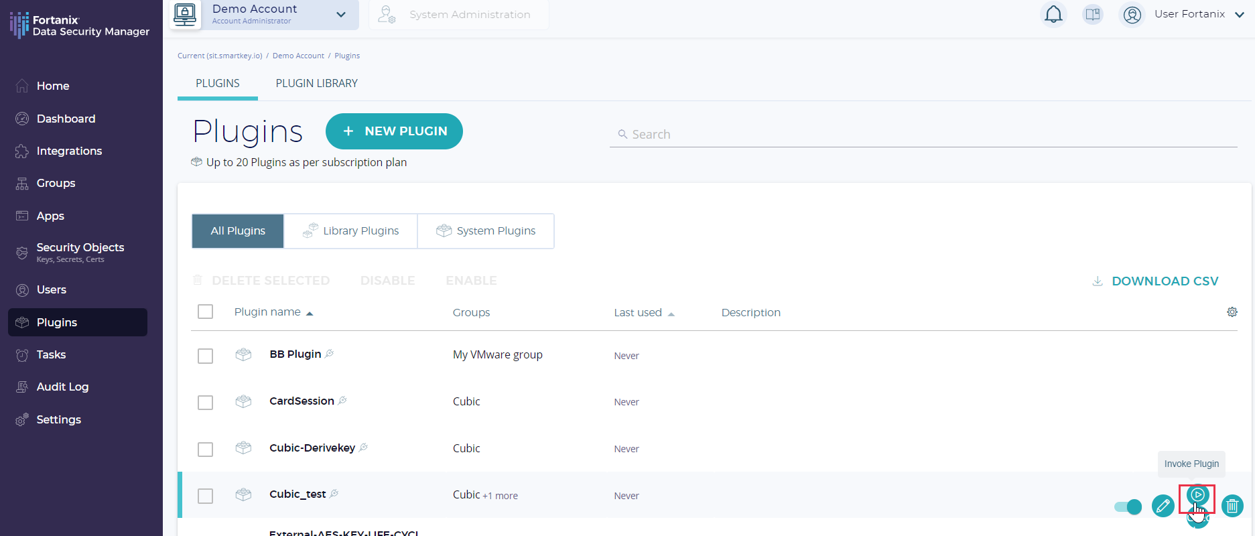Sort by Last used column arrow
1255x536 pixels.
(x=671, y=314)
